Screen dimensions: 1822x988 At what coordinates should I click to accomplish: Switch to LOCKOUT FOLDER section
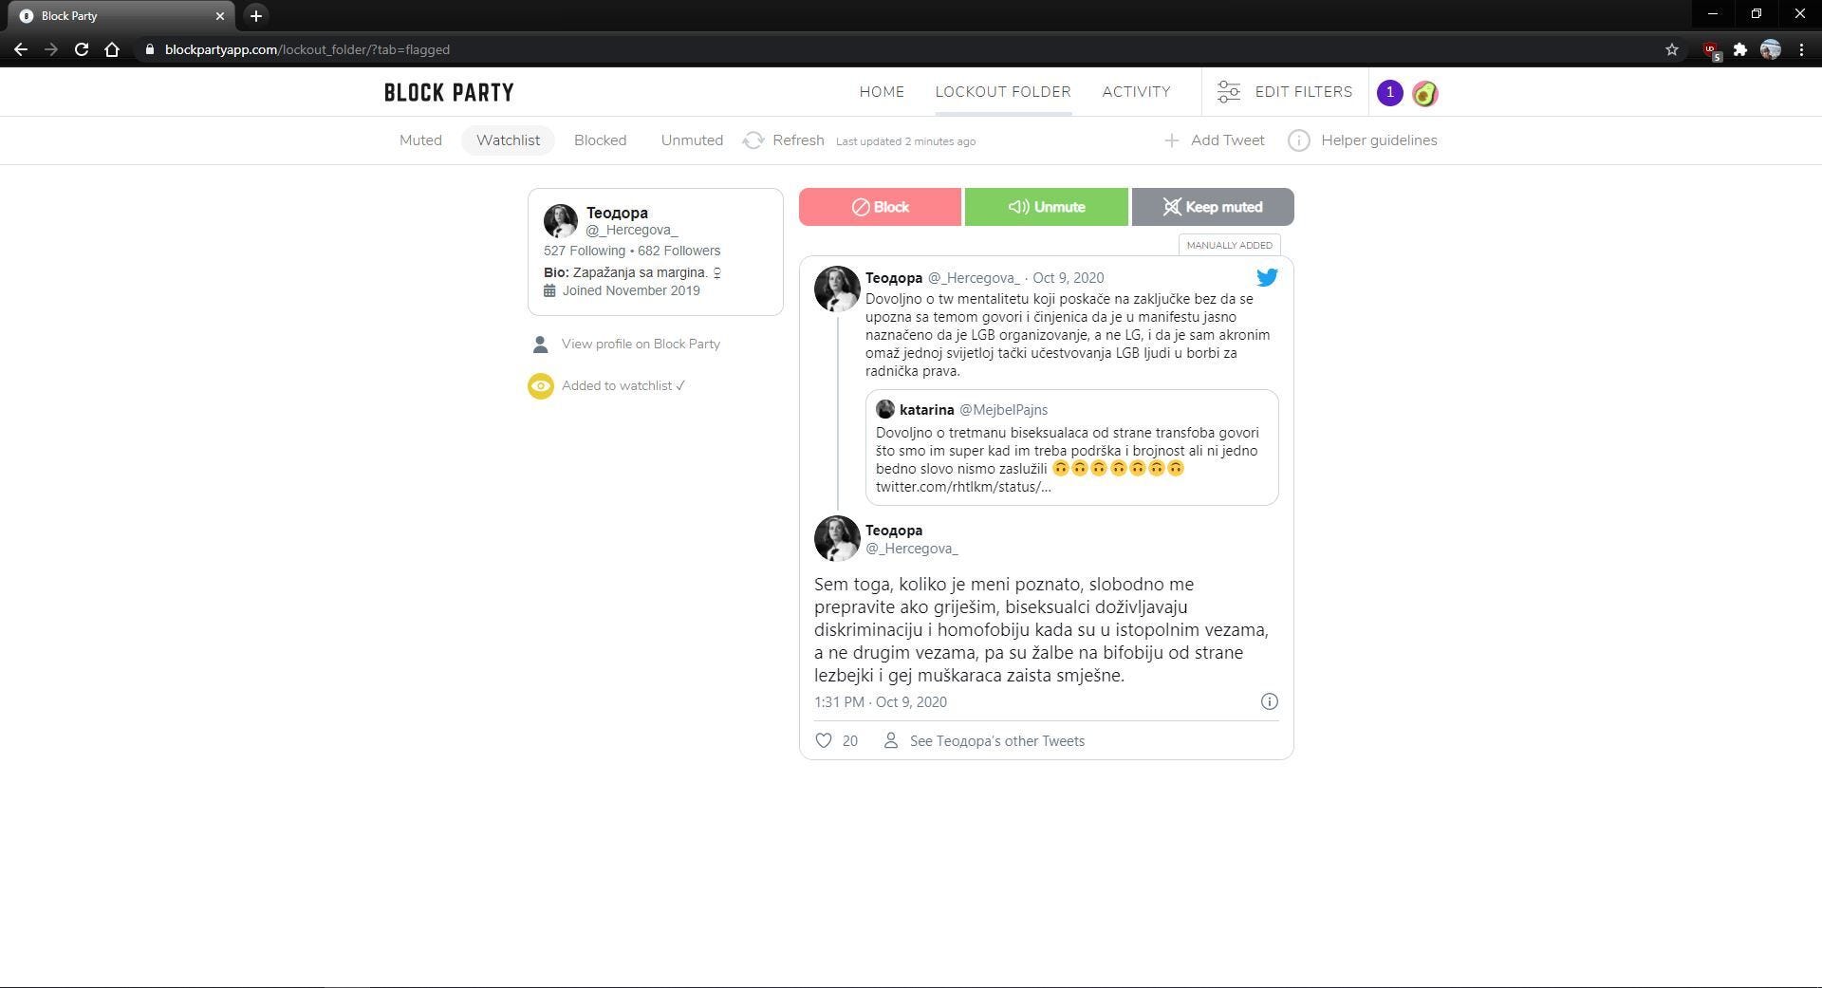pos(1003,92)
